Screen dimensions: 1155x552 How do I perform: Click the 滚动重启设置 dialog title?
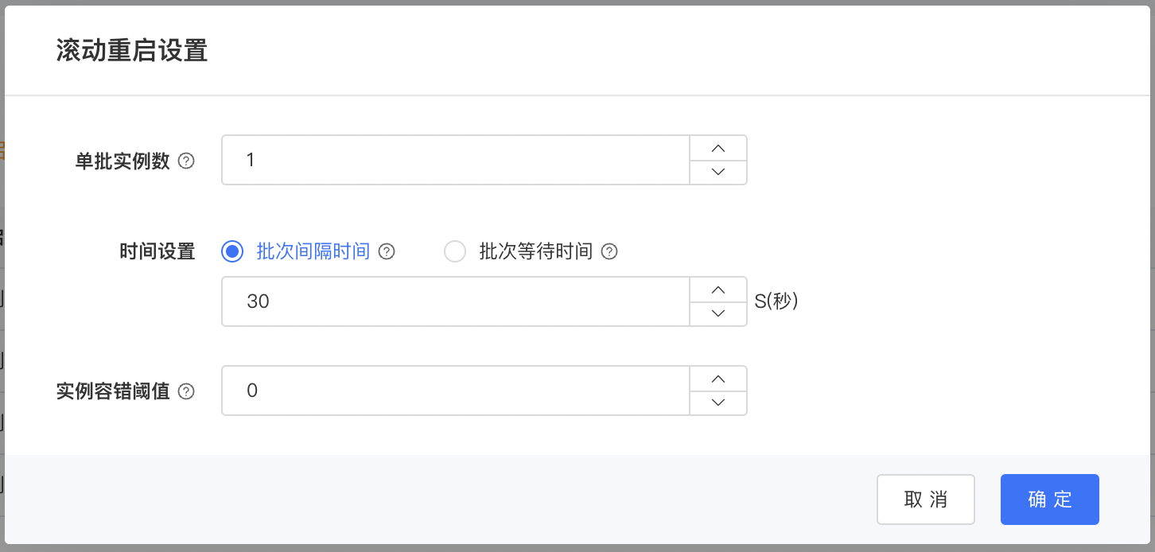pyautogui.click(x=132, y=51)
